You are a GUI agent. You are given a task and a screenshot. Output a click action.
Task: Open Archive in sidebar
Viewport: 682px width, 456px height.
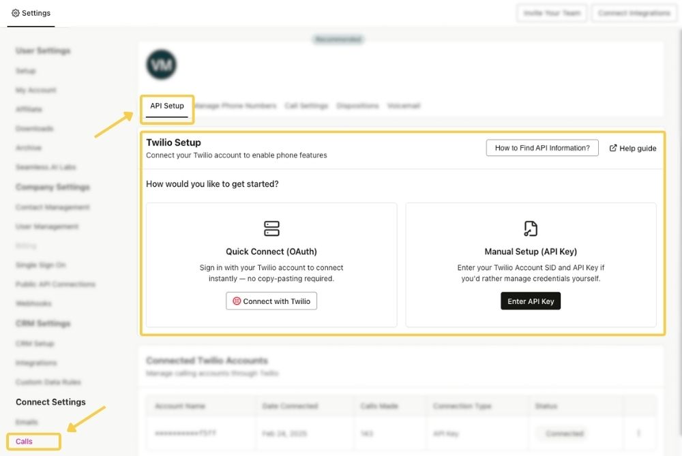(28, 148)
